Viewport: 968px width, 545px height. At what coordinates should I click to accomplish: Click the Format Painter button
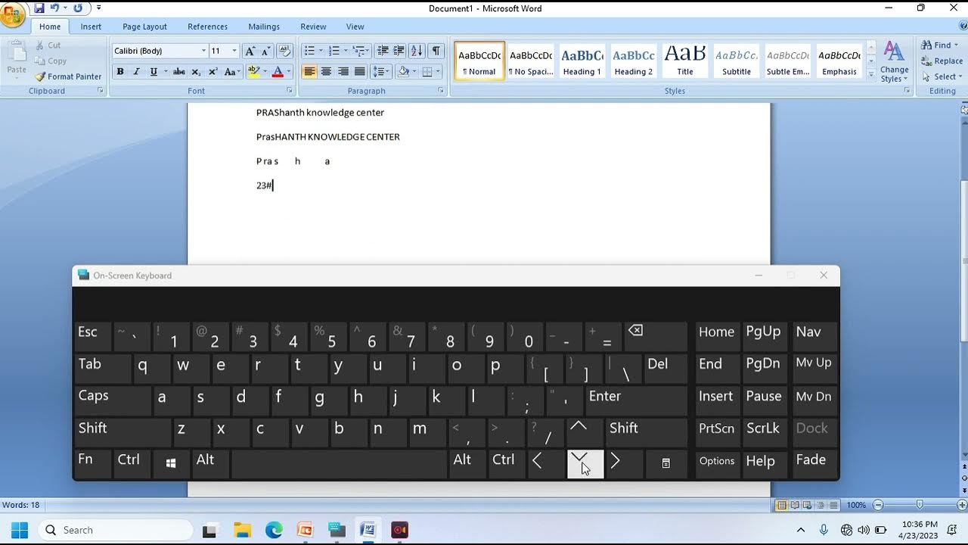click(x=68, y=76)
